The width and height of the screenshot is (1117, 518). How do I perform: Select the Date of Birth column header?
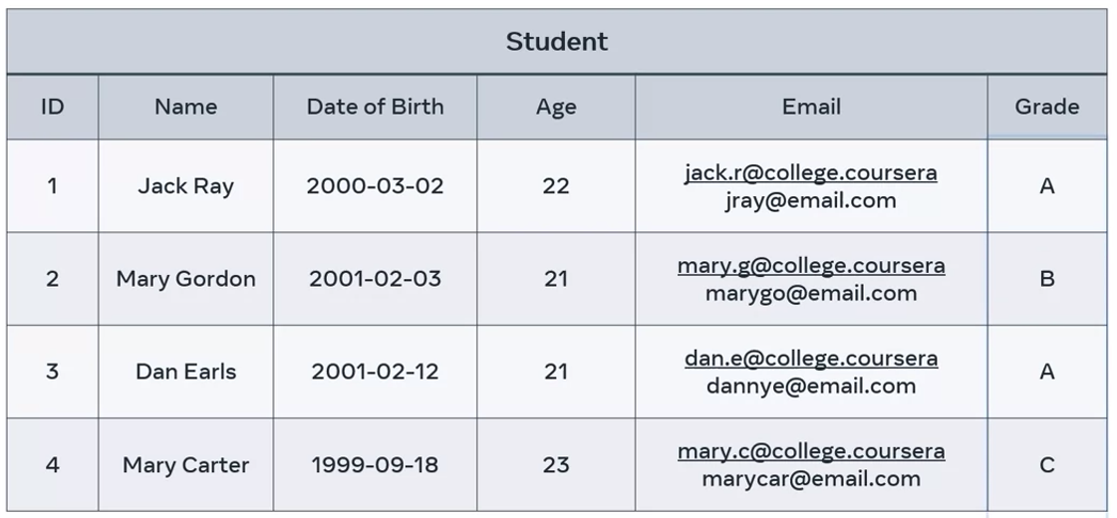[x=375, y=107]
